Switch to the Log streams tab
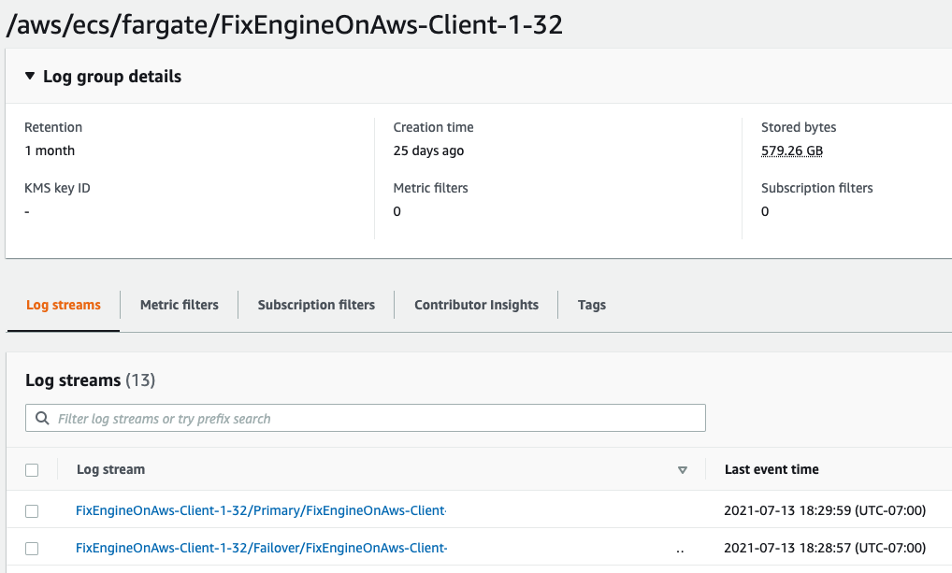Viewport: 952px width, 573px height. click(64, 305)
